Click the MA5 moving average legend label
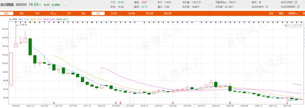This screenshot has height=108, width=305. click(24, 19)
